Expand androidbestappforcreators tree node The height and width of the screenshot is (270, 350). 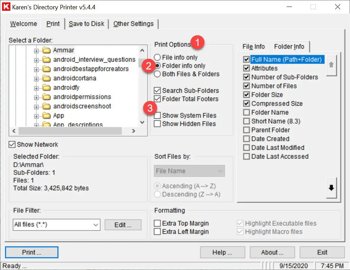point(36,69)
